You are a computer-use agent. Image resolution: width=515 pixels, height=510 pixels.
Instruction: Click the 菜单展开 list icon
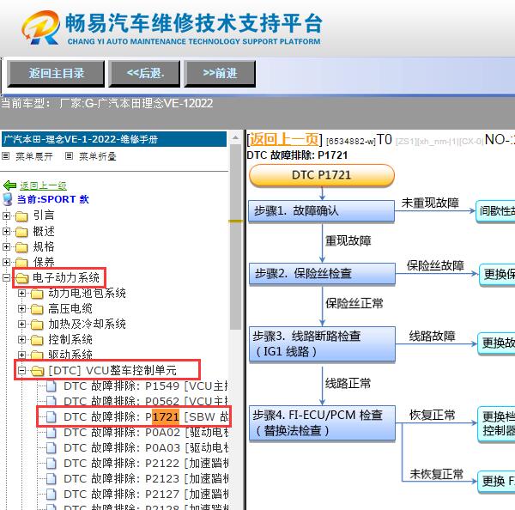point(6,156)
